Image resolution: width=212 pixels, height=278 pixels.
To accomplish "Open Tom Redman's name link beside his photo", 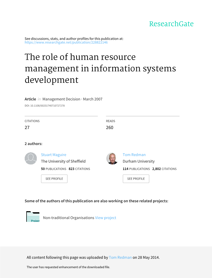I will [x=134, y=155].
